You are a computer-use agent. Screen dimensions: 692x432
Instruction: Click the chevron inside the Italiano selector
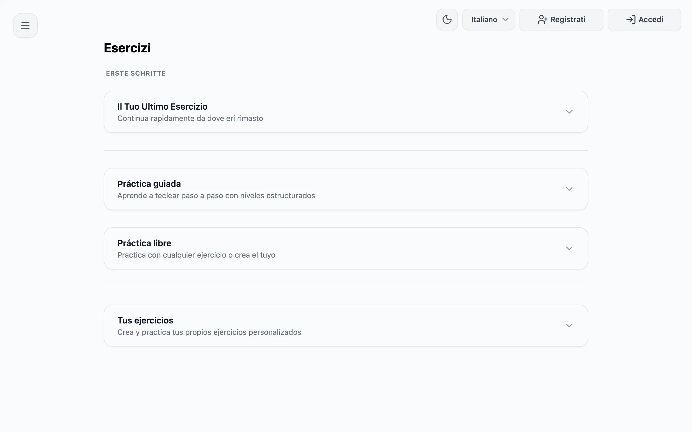coord(505,19)
